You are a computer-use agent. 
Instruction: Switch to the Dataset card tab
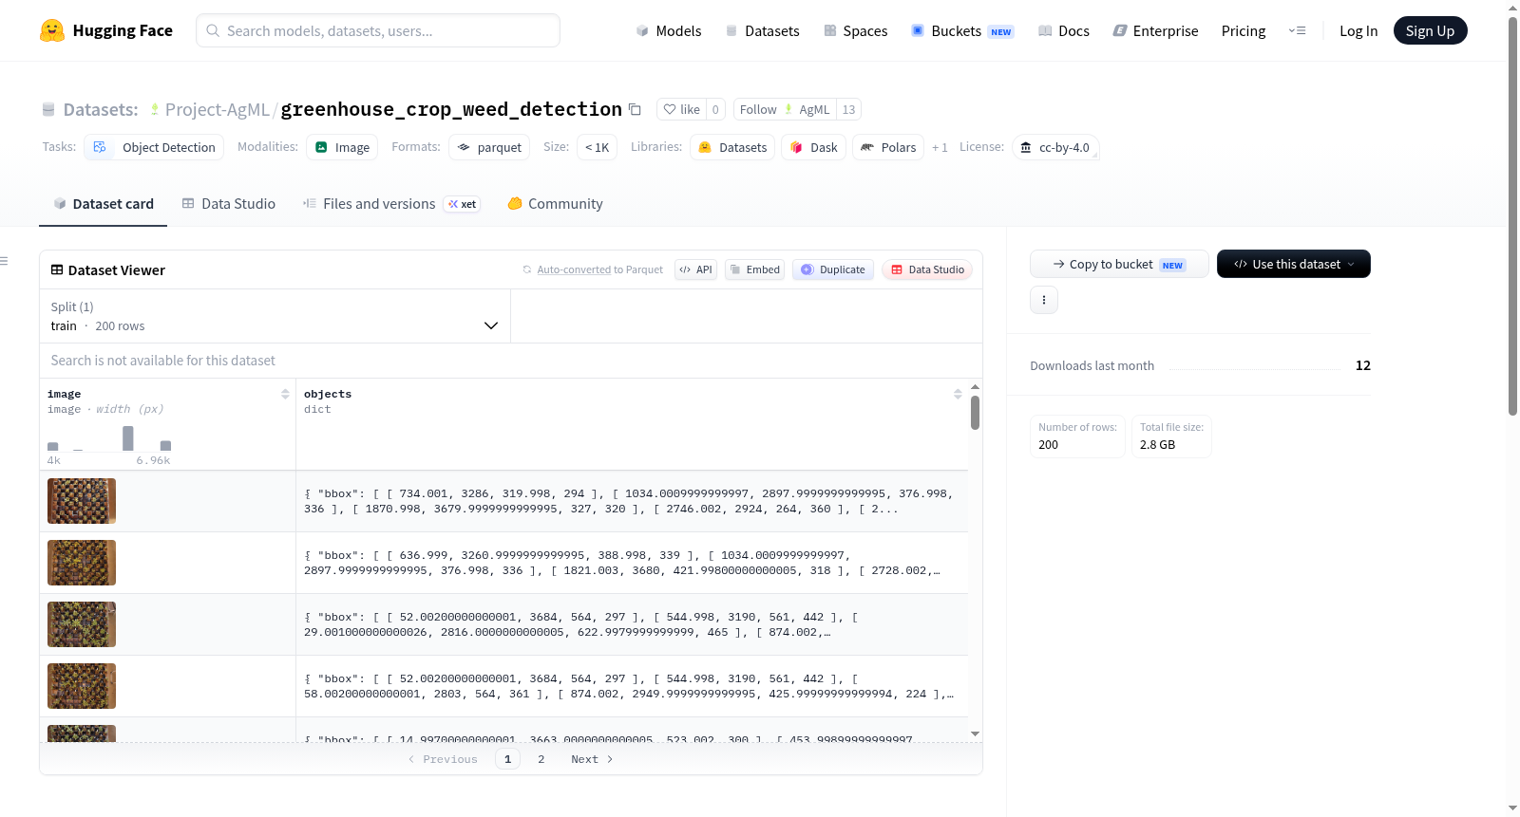click(x=103, y=203)
